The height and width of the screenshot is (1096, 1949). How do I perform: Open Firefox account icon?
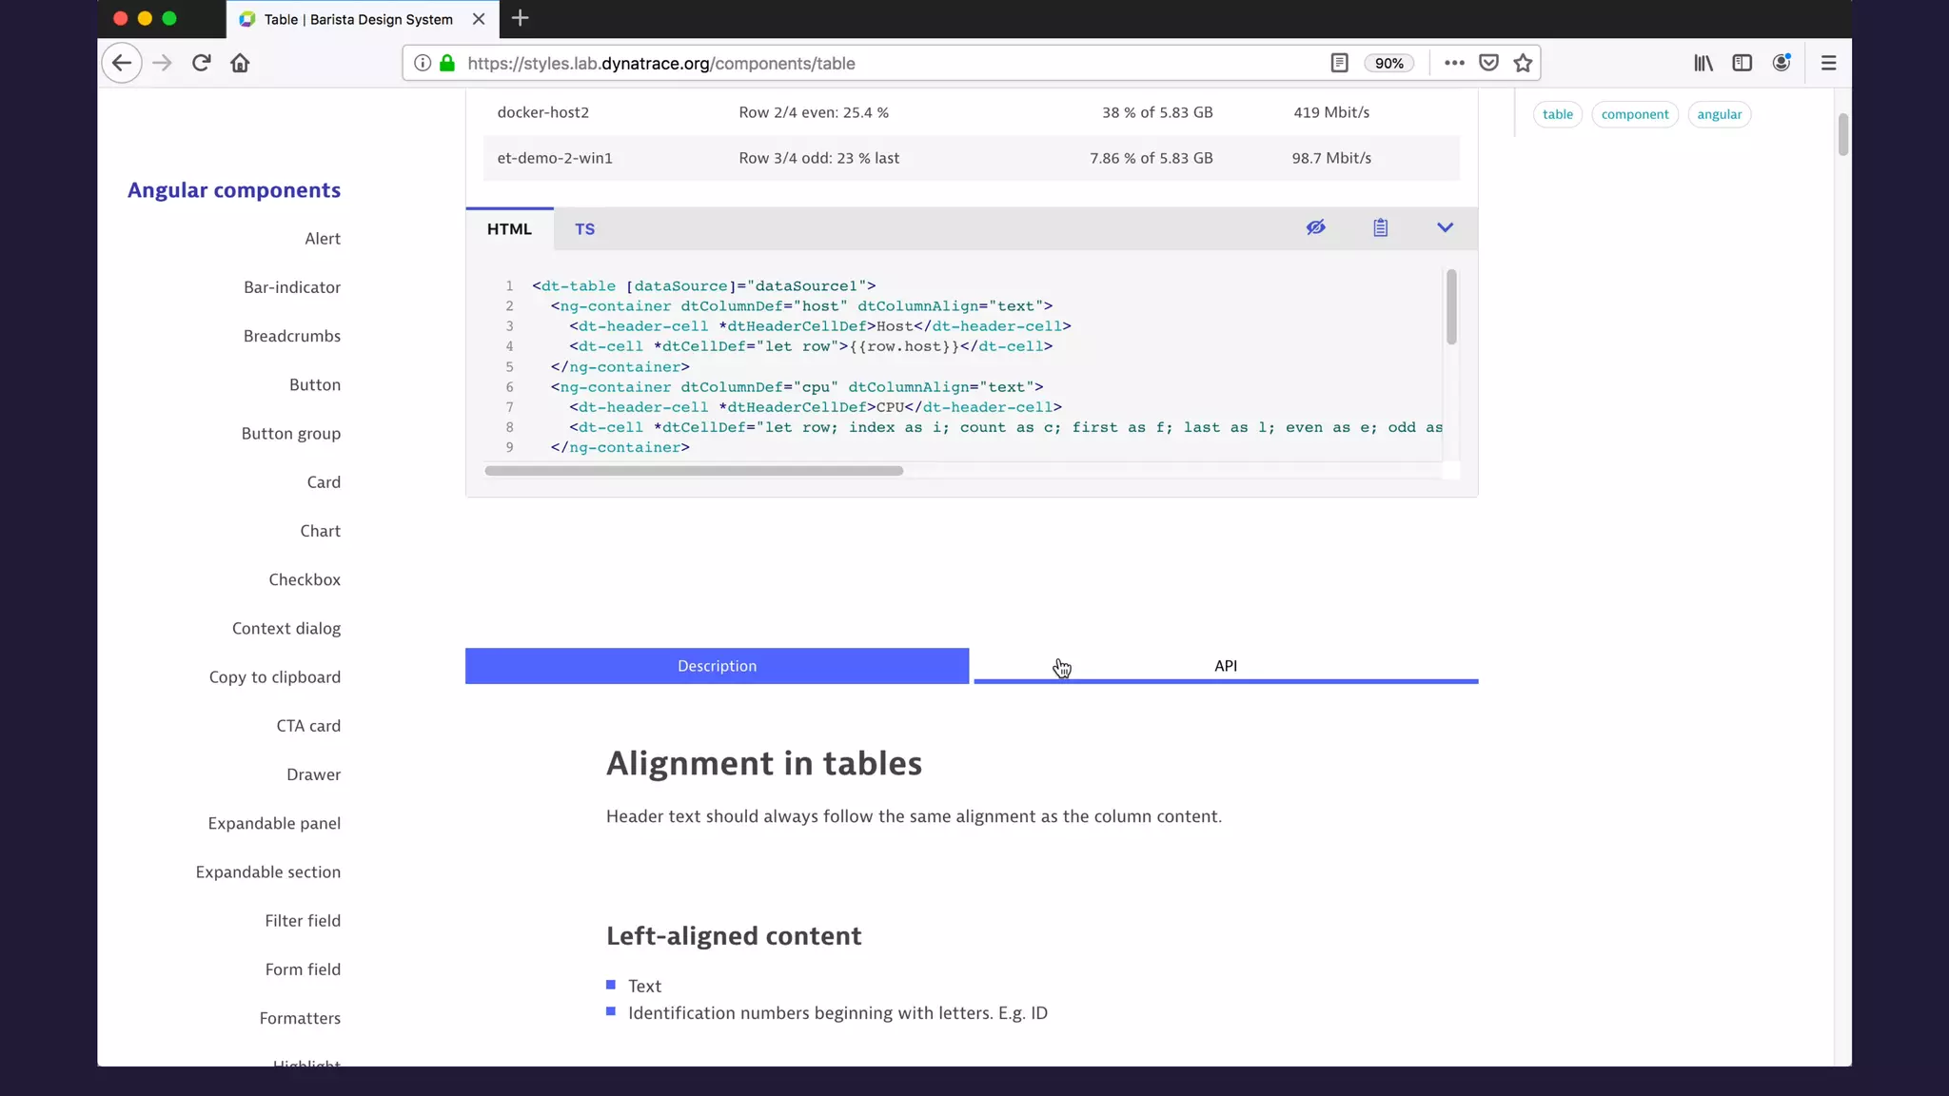(1782, 63)
